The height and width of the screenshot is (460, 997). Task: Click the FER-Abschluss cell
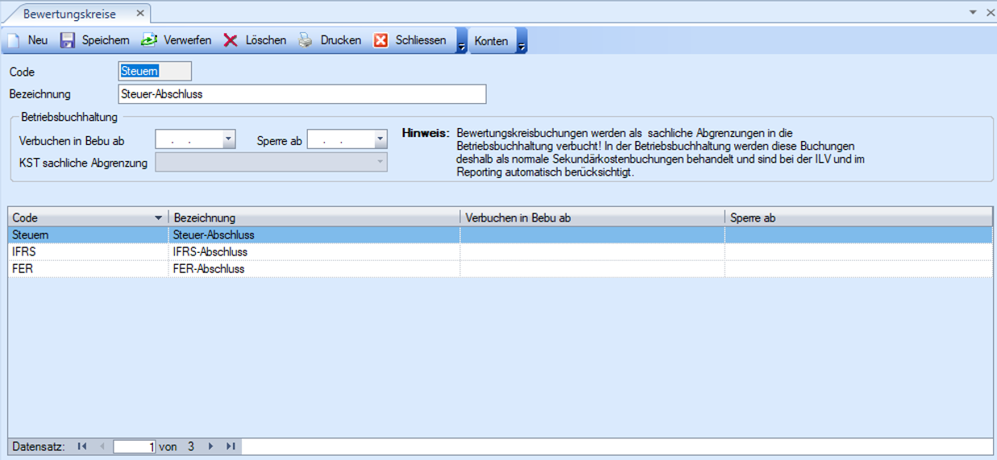314,269
